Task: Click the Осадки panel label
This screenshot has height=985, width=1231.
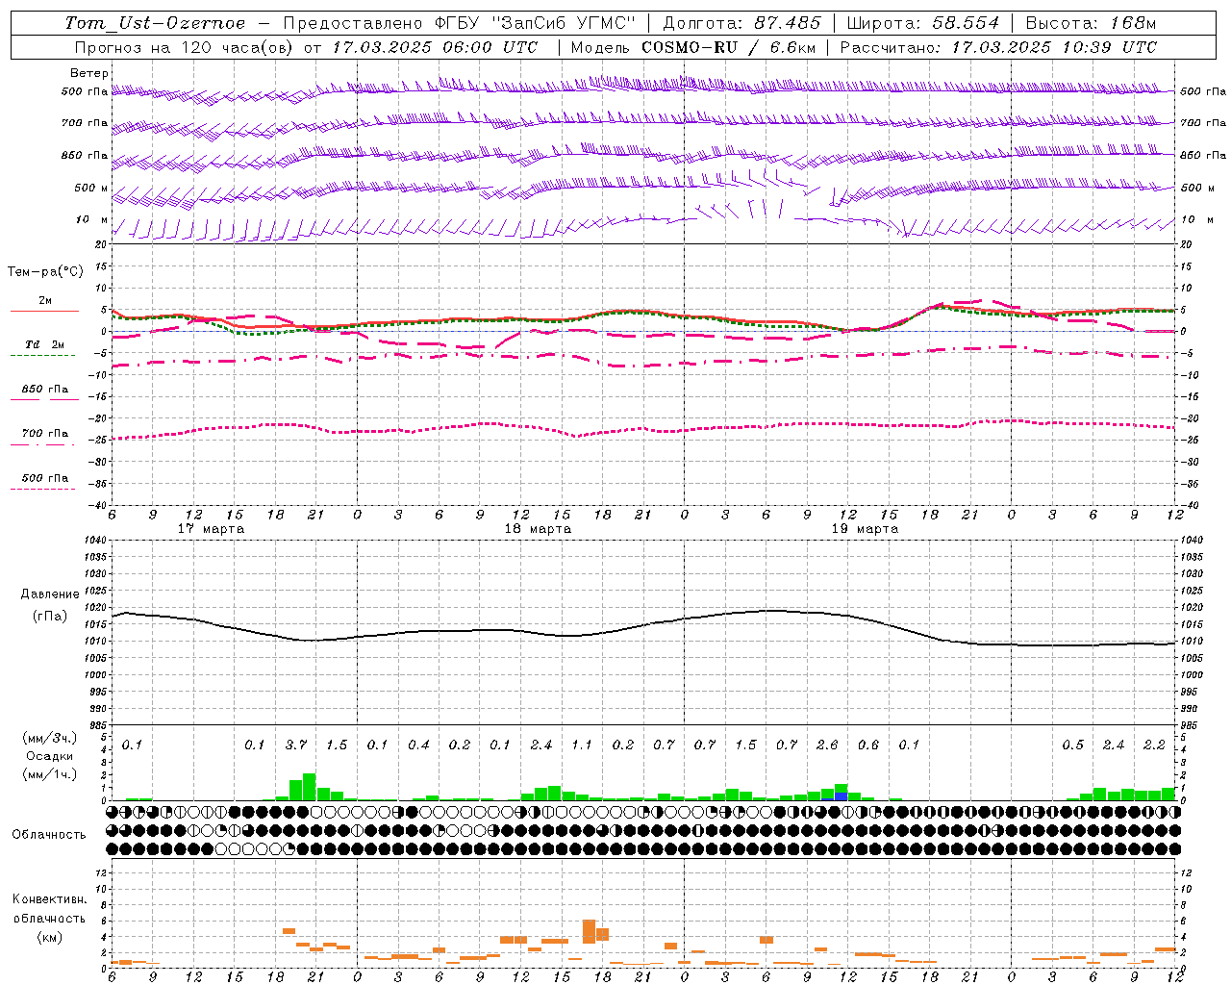Action: [x=49, y=756]
